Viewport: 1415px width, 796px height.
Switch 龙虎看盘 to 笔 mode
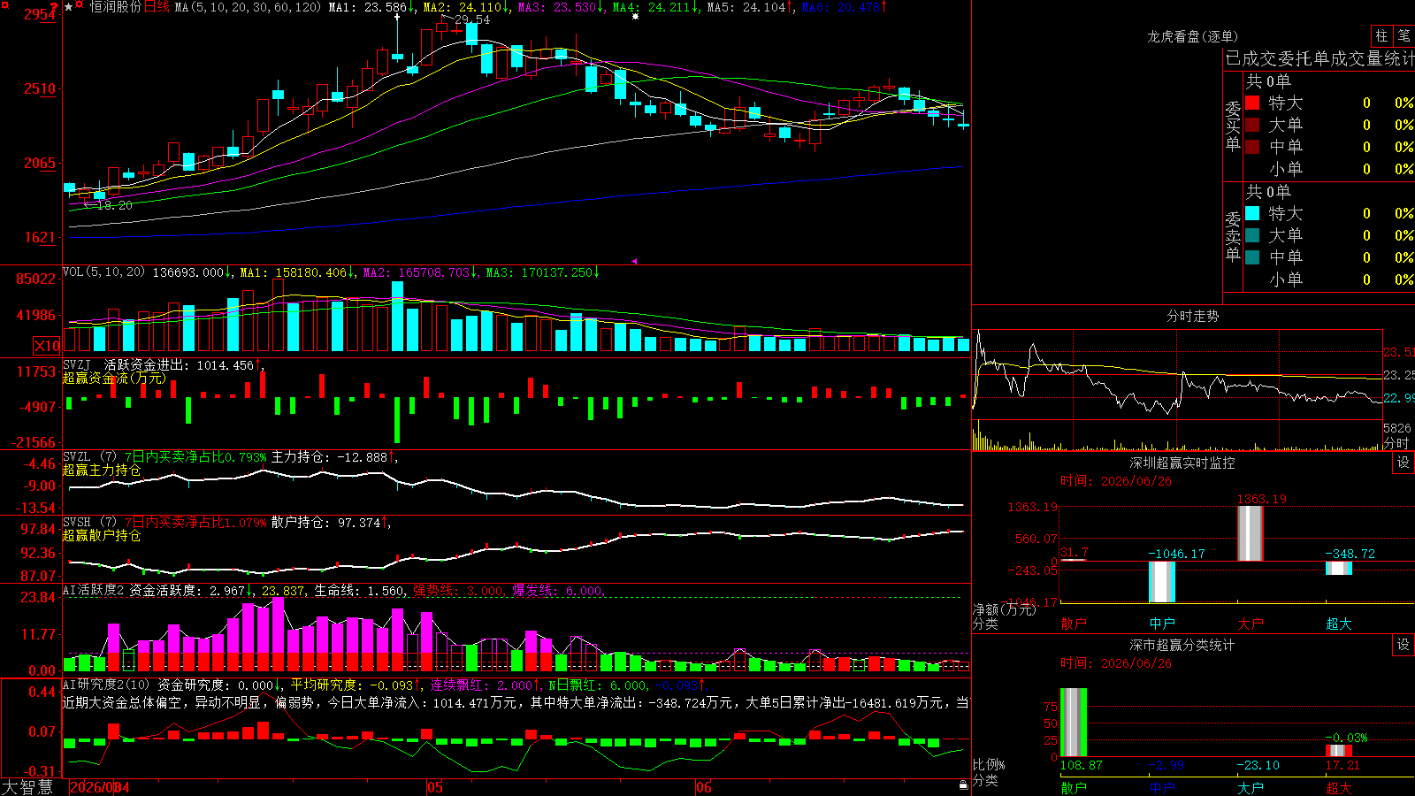pos(1404,35)
